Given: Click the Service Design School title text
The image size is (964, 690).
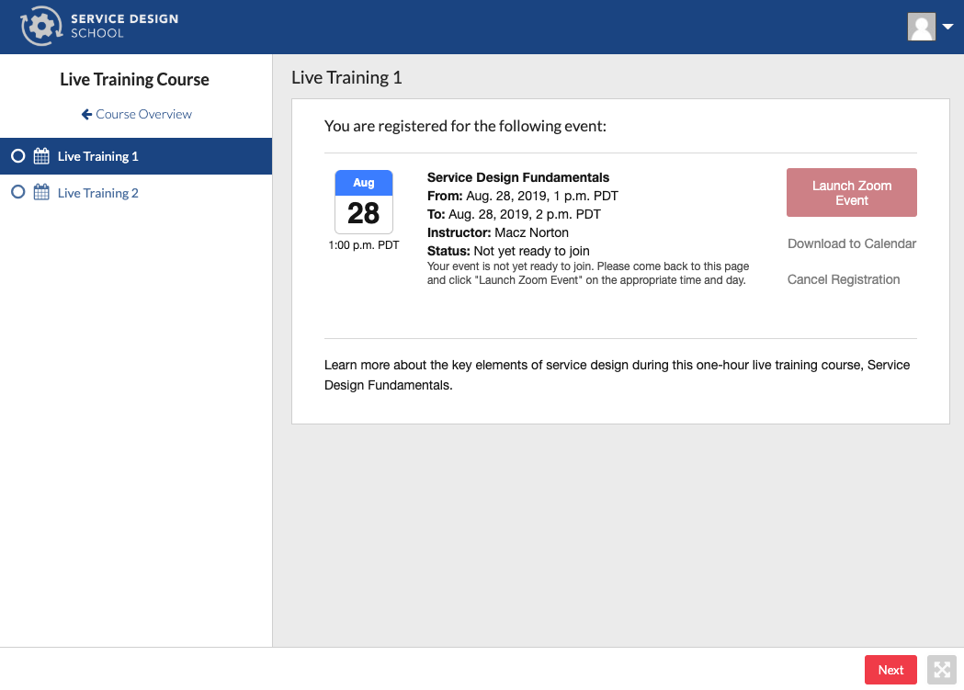Looking at the screenshot, I should coord(124,26).
